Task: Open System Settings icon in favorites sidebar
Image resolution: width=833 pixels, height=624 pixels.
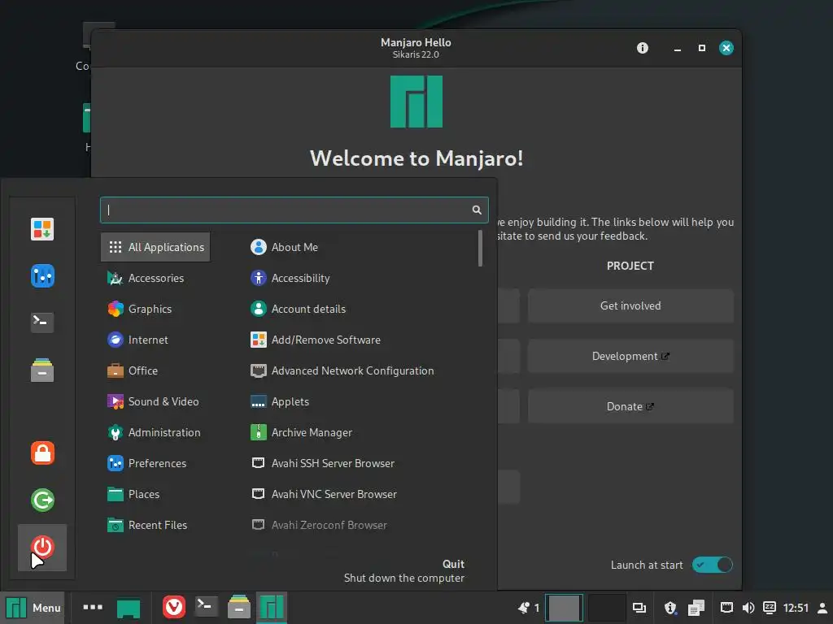Action: coord(42,276)
